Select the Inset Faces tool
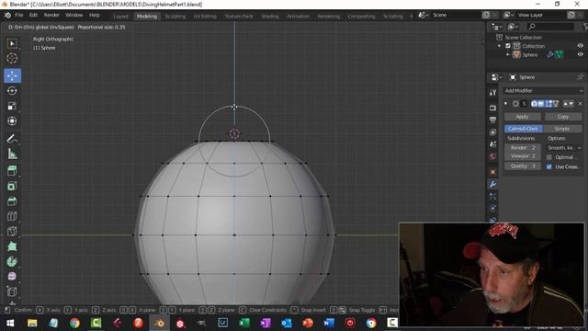Viewport: 588px width, 331px height. coord(12,186)
